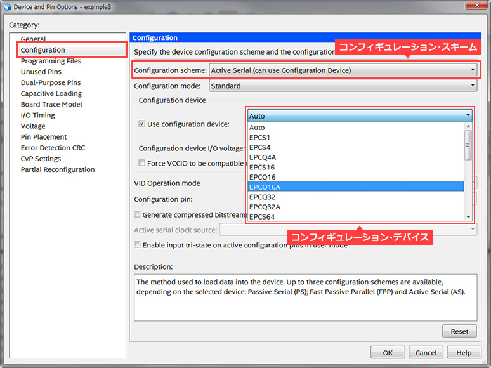Choose EPCQ32A from the device list
The image size is (491, 368).
click(x=356, y=207)
